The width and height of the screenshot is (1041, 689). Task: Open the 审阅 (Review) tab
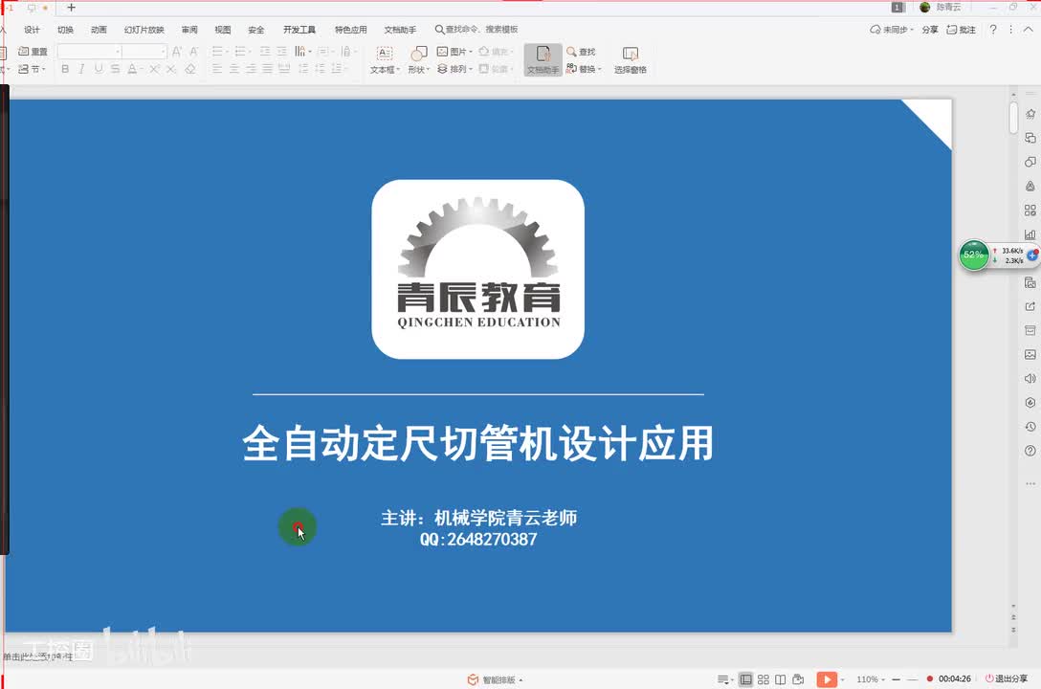click(189, 30)
